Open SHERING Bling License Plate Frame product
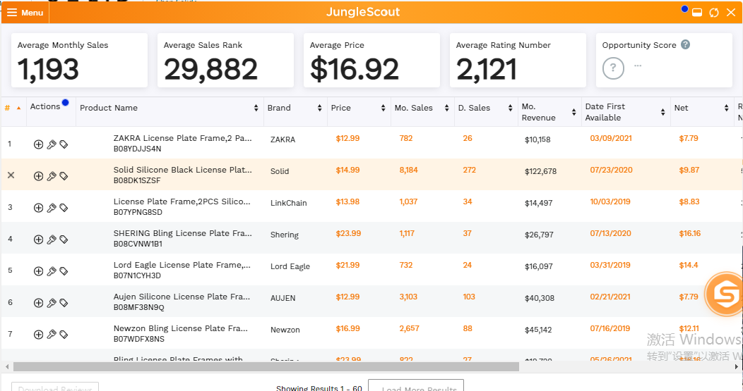Image resolution: width=743 pixels, height=391 pixels. click(182, 233)
